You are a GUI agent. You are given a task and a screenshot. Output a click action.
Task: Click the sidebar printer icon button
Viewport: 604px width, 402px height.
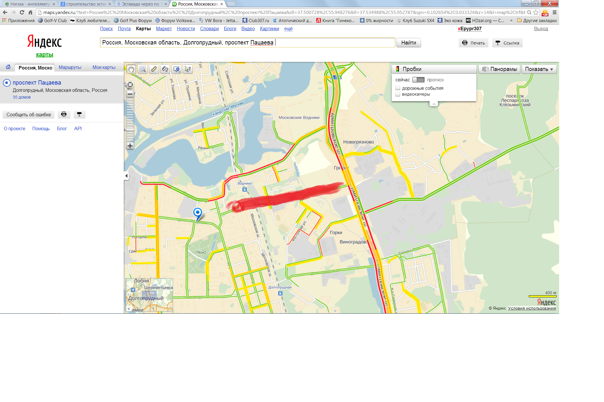(64, 115)
